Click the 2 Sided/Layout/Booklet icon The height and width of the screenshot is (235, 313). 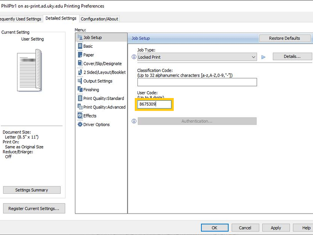pyautogui.click(x=80, y=72)
